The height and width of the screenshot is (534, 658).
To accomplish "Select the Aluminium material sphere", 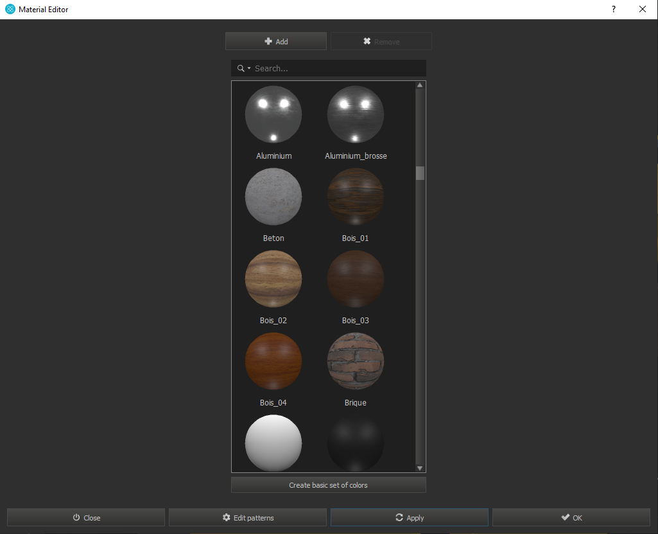I will click(x=273, y=114).
